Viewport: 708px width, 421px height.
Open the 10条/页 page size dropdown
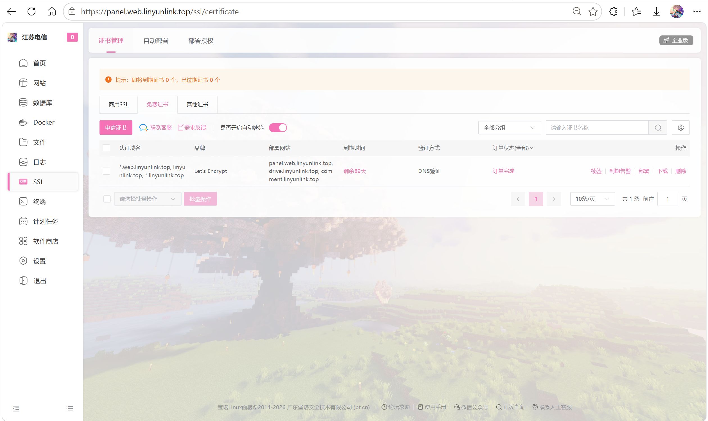pyautogui.click(x=592, y=199)
